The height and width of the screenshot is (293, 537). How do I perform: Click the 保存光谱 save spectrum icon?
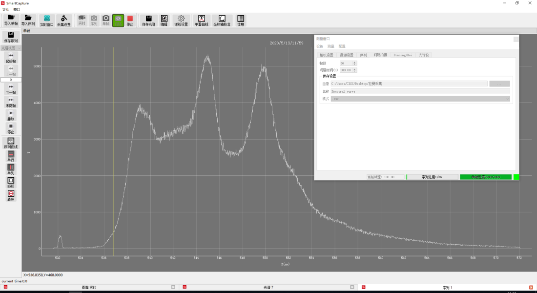pos(149,20)
